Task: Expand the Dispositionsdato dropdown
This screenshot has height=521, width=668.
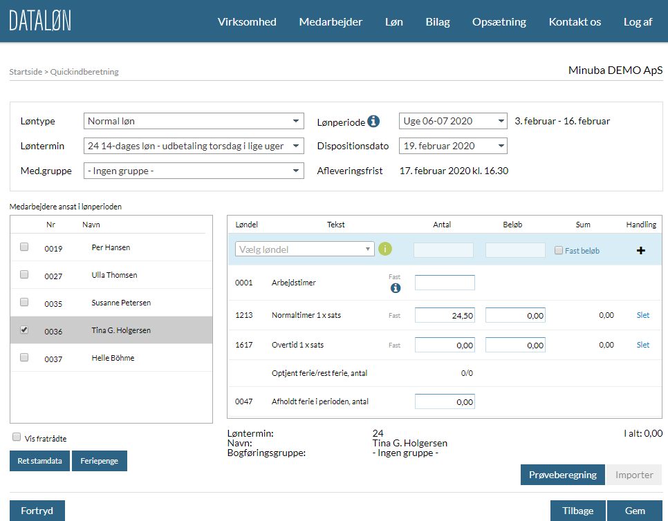Action: (x=453, y=146)
